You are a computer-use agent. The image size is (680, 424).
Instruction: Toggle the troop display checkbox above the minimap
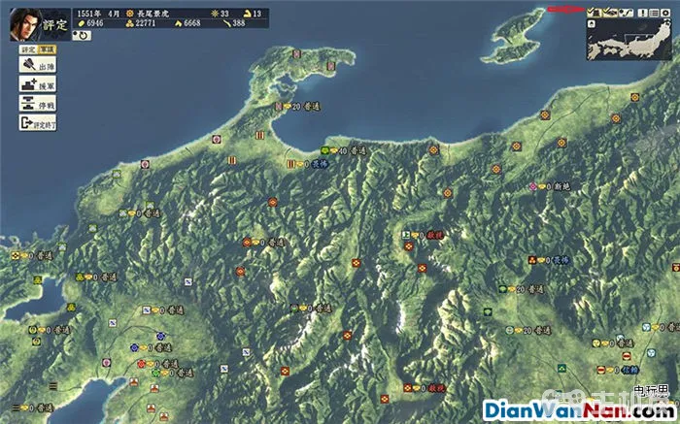click(609, 13)
